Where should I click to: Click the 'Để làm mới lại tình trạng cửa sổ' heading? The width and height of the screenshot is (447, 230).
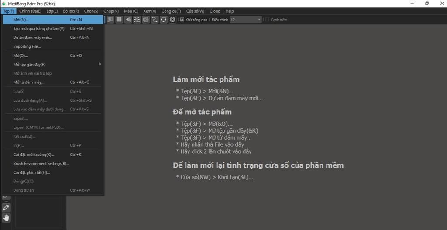tap(258, 165)
